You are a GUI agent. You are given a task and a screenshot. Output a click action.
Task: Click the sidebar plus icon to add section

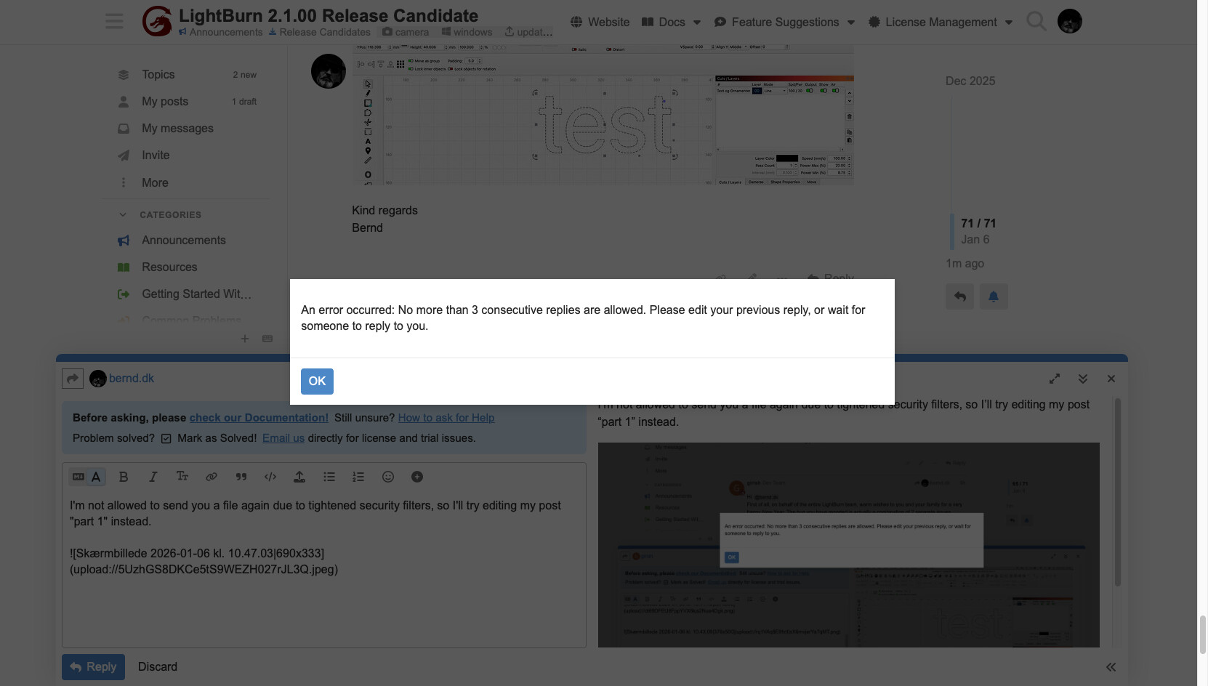point(245,339)
